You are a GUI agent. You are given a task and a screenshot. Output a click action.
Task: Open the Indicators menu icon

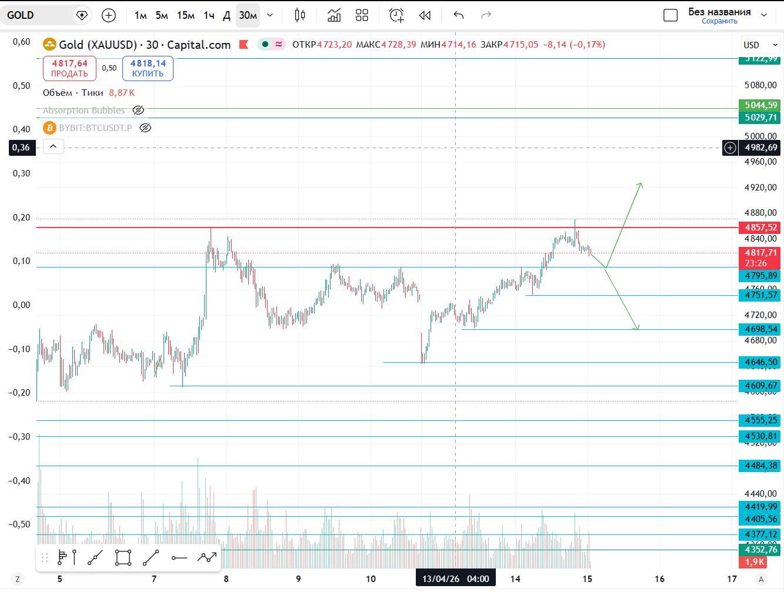[334, 15]
